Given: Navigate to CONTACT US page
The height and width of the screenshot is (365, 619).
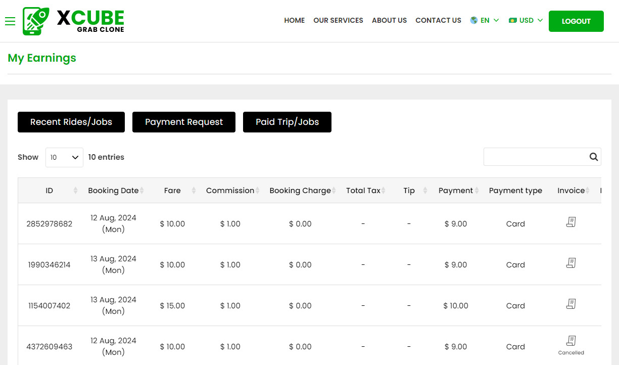Looking at the screenshot, I should tap(438, 21).
